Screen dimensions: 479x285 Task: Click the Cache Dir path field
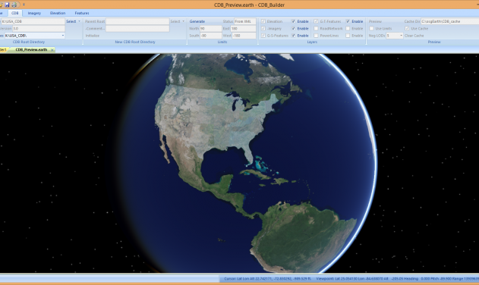coord(450,21)
